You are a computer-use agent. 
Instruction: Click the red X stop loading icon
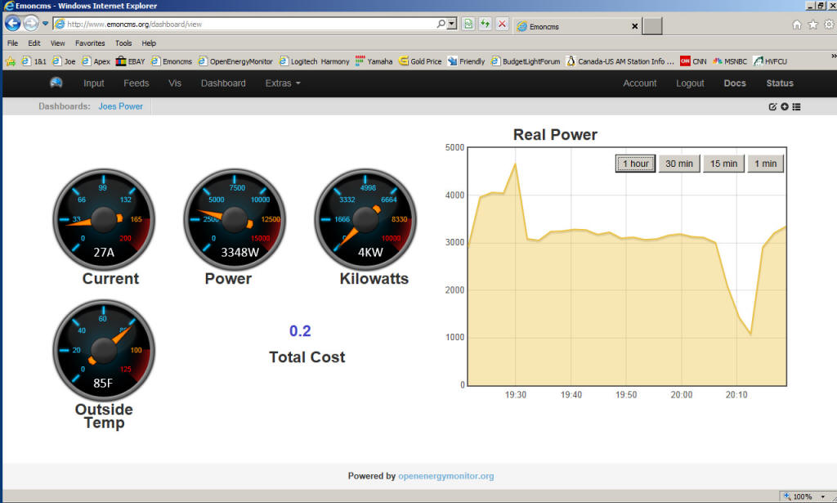coord(502,25)
